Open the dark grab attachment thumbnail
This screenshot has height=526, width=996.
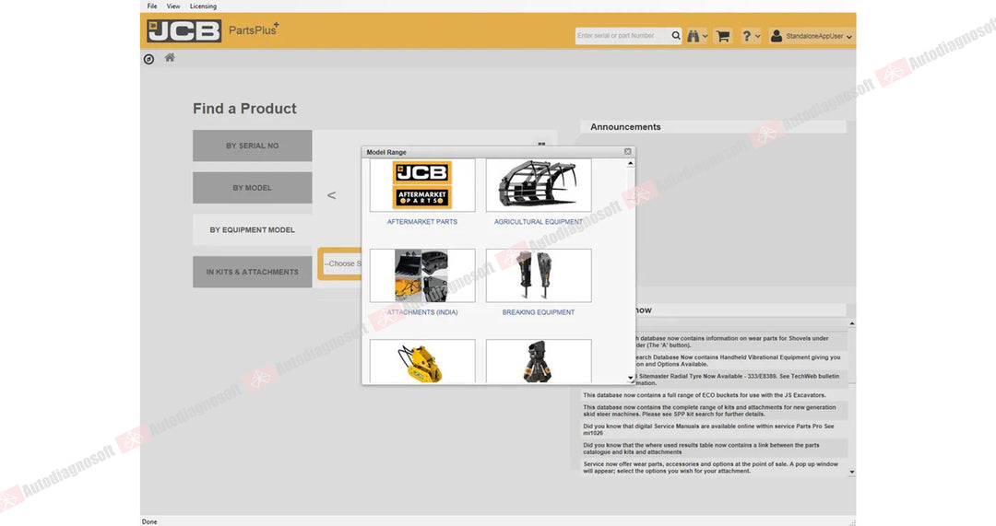[539, 361]
